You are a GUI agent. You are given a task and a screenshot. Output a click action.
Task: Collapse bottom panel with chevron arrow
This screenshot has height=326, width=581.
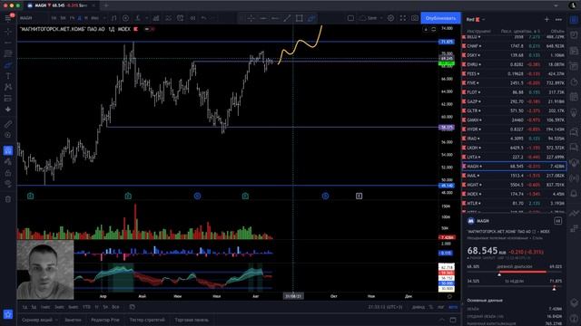[x=442, y=320]
